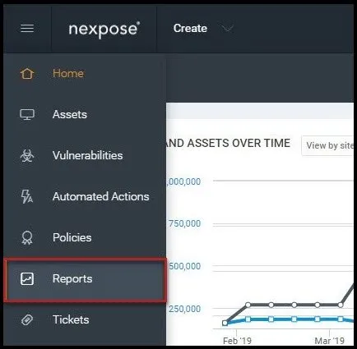
Task: Click the 250,000 axis value
Action: [x=184, y=309]
